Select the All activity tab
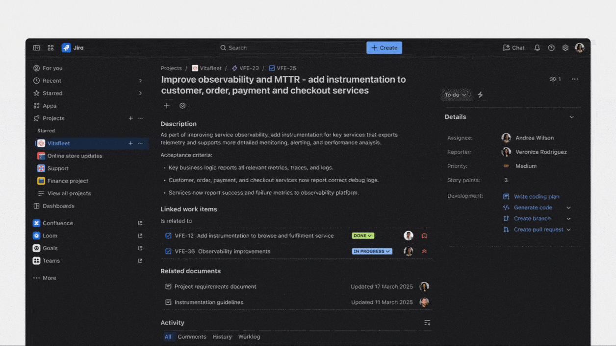616x346 pixels. (168, 337)
